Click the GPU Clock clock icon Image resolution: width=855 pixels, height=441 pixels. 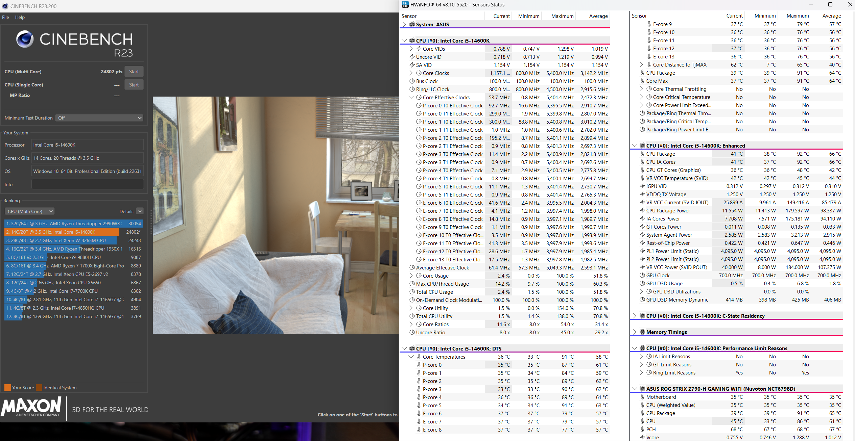(642, 275)
